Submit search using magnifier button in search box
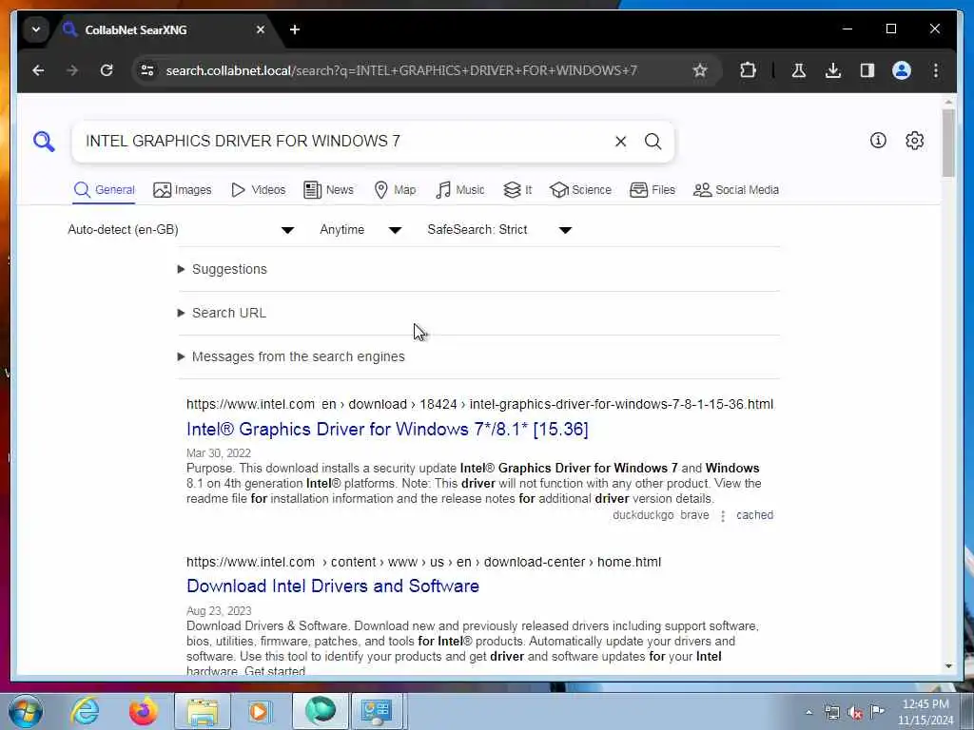This screenshot has width=974, height=730. [x=653, y=142]
